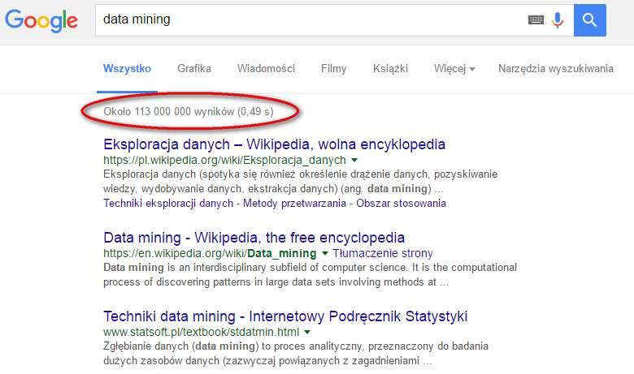Viewport: 634px width, 374px height.
Task: Expand the arrow next to the en.wikipedia.org URL
Action: coord(324,253)
